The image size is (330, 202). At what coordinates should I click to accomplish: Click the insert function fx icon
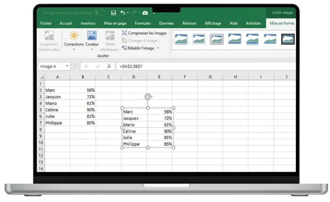click(109, 66)
